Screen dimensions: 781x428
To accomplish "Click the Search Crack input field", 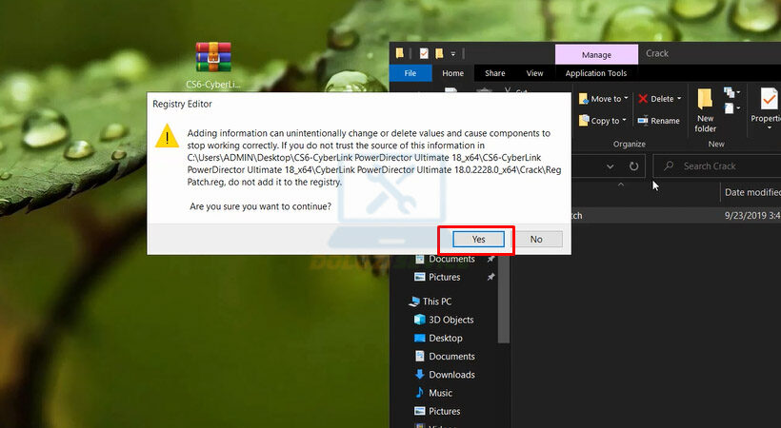I will pyautogui.click(x=724, y=166).
